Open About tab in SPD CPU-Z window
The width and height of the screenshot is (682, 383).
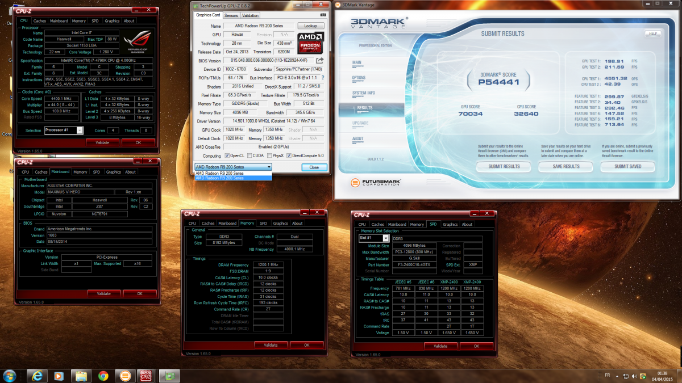coord(467,224)
